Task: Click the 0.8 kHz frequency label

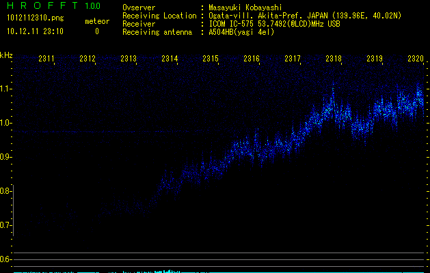Action: 5,191
